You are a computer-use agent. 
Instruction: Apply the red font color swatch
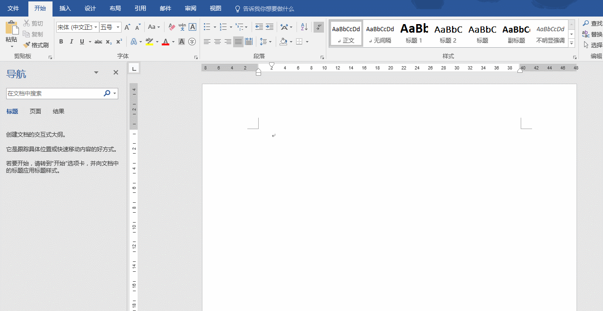coord(166,42)
